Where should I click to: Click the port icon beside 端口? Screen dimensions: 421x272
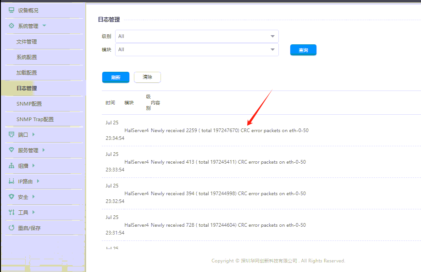tap(11, 135)
